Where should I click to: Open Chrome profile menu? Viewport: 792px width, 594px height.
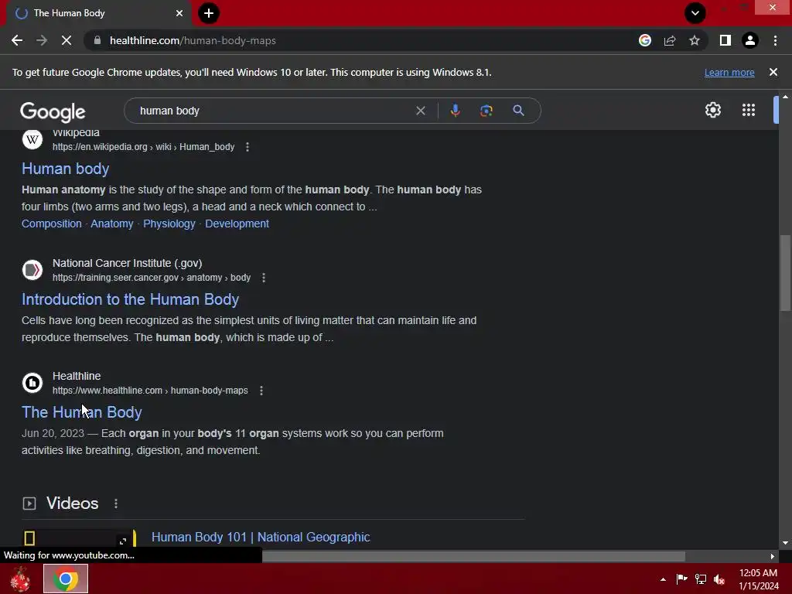click(x=750, y=40)
